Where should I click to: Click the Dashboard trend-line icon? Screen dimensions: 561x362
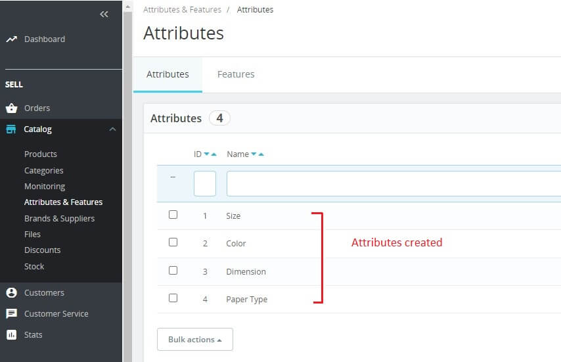pyautogui.click(x=11, y=39)
